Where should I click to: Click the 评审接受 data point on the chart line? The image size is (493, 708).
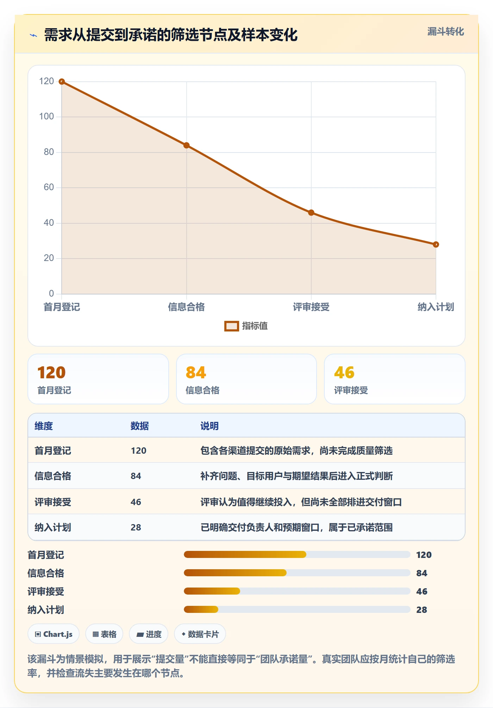[x=311, y=213]
